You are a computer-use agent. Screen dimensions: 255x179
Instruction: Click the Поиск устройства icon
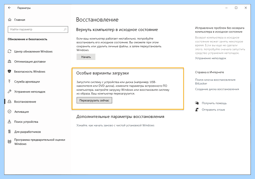9,122
